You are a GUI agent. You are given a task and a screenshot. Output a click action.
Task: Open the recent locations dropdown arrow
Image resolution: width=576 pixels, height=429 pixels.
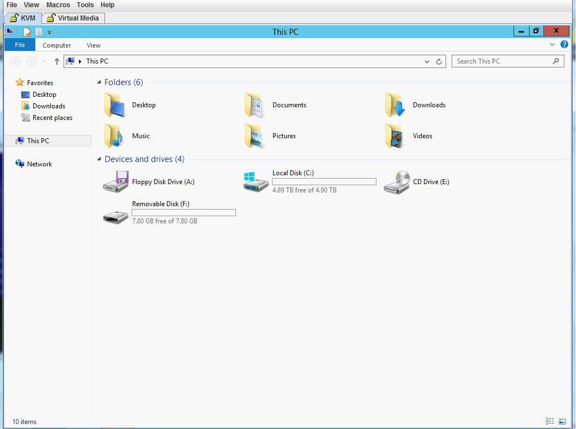[44, 61]
